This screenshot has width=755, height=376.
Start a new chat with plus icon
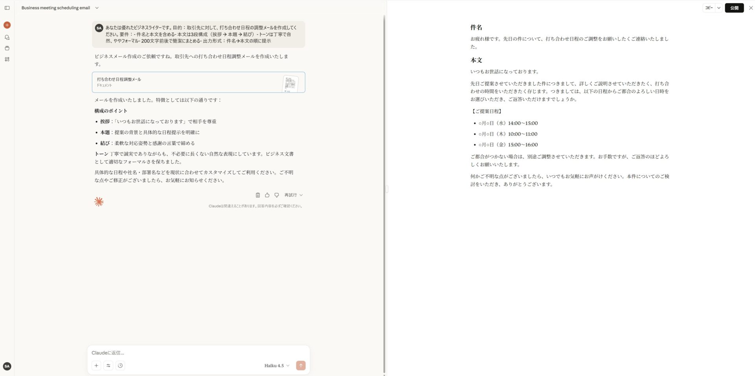(x=7, y=25)
